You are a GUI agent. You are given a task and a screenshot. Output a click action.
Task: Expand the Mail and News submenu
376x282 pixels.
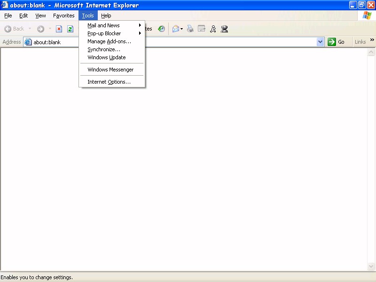[112, 25]
